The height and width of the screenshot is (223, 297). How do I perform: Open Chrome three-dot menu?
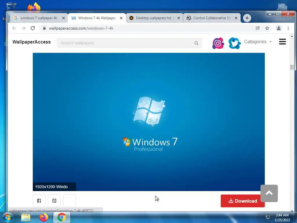click(x=288, y=28)
